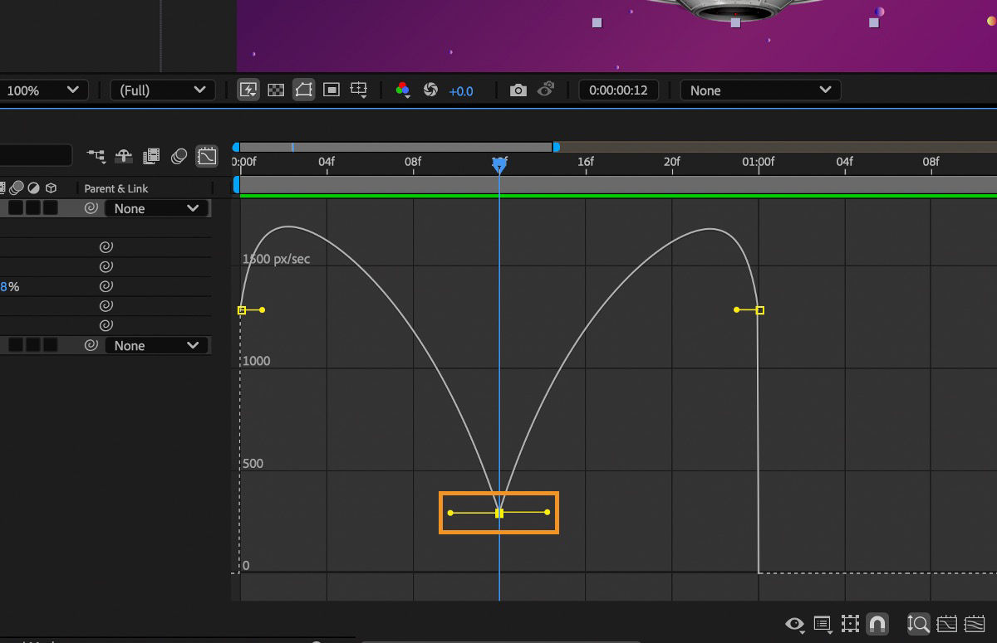Click the Reset Exposure aperture icon
The image size is (997, 643).
click(x=430, y=90)
